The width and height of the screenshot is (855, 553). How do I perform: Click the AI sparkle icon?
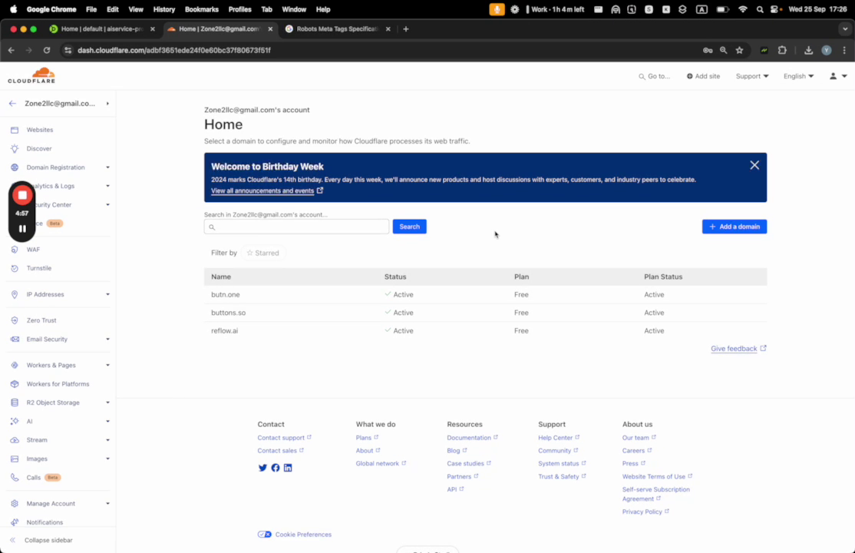click(x=15, y=422)
